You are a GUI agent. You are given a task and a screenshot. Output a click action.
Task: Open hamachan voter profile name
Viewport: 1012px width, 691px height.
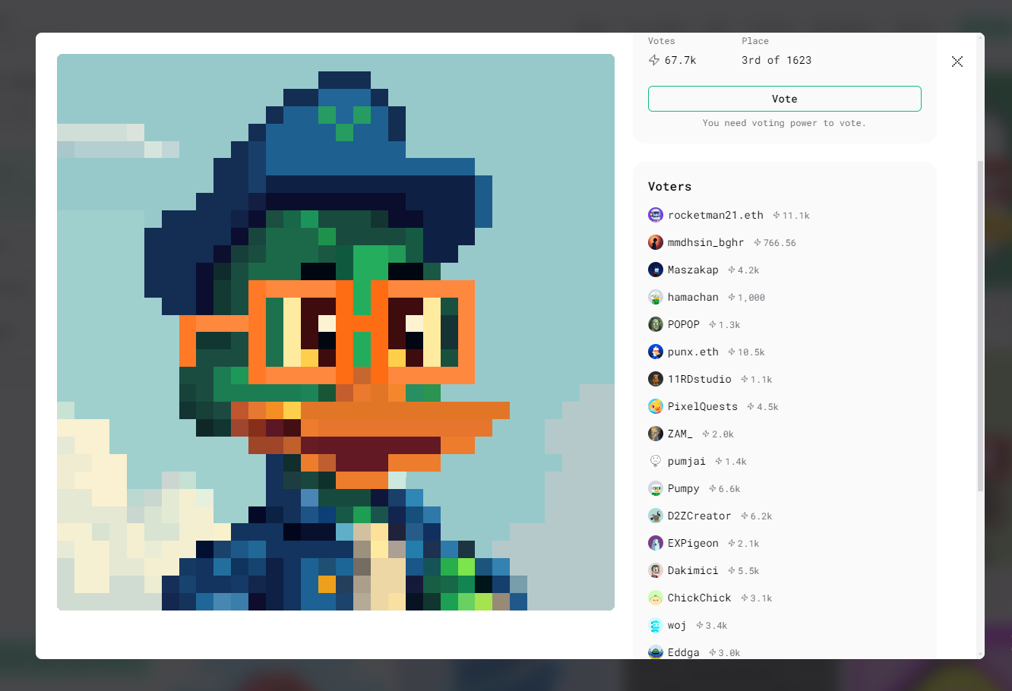point(693,297)
